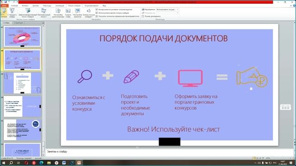This screenshot has height=166, width=296.
Task: Open the Разрешение resolution dropdown
Action: pos(167,9)
